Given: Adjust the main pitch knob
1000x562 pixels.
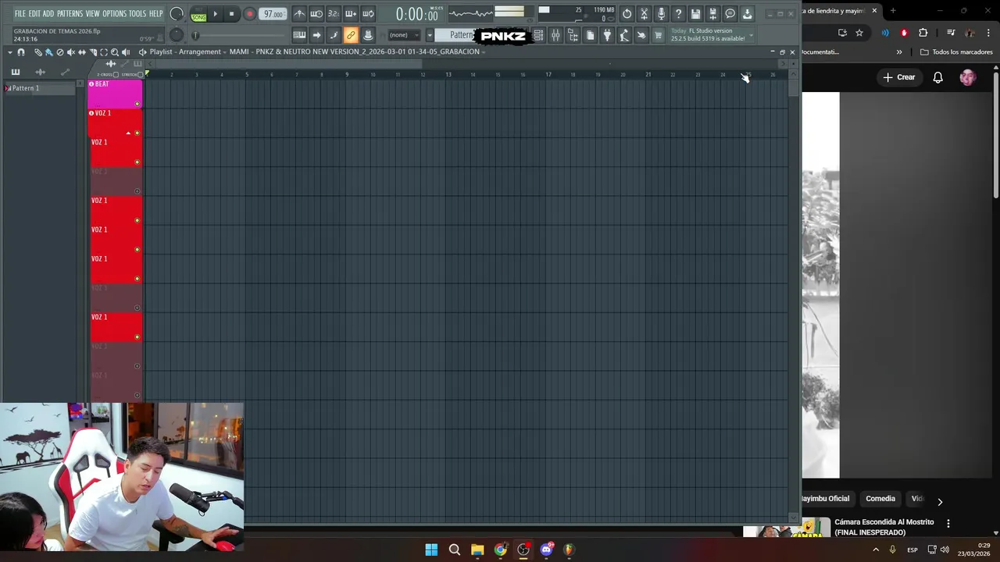Looking at the screenshot, I should coord(177,34).
